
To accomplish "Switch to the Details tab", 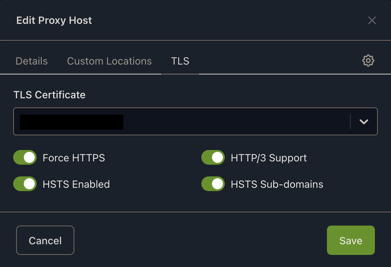I will [x=32, y=61].
